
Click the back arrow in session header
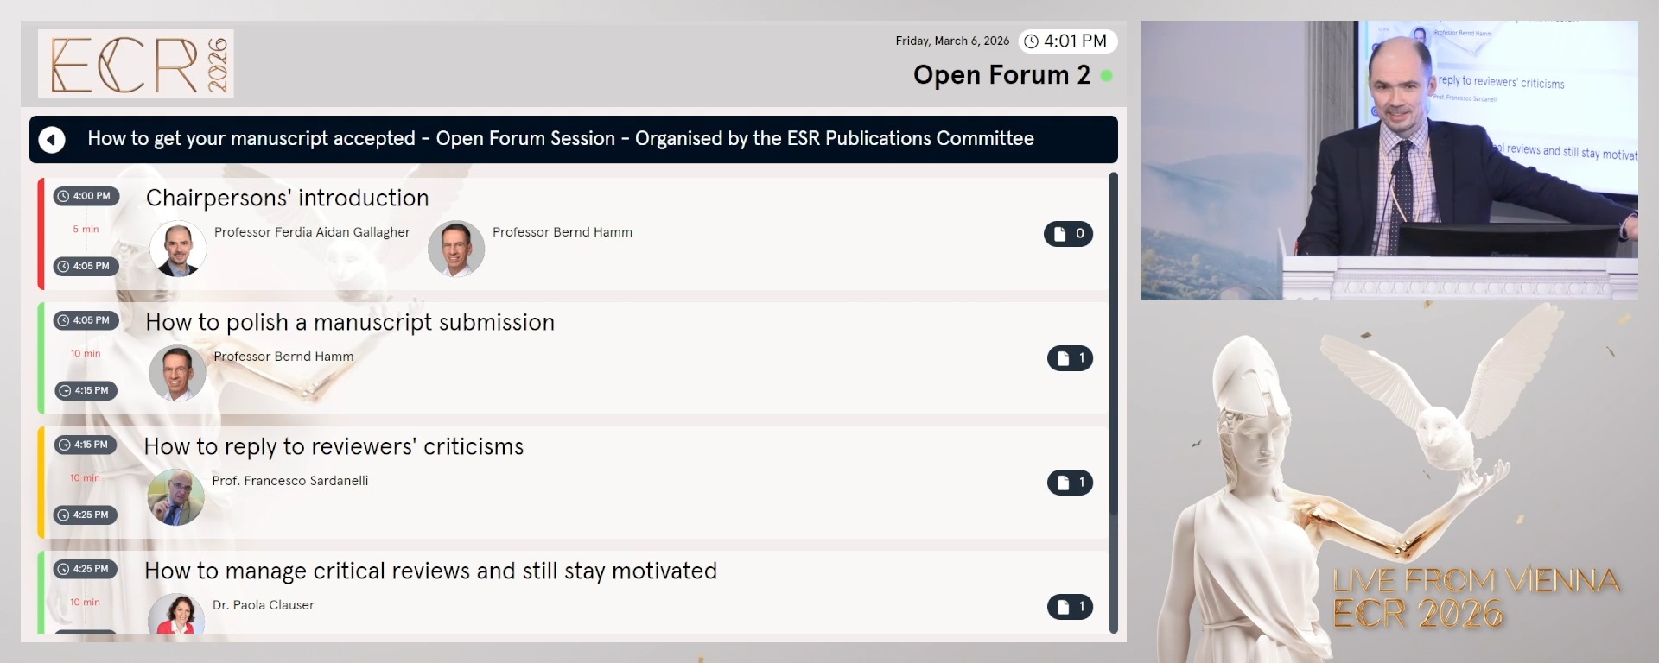coord(52,139)
